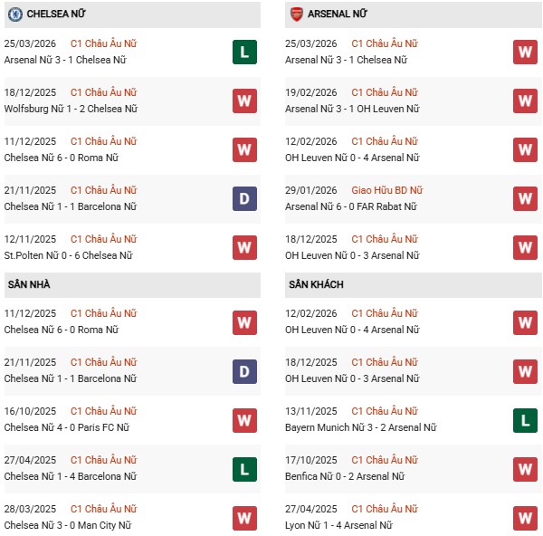Viewport: 543px width, 536px height.
Task: Click W badge for Wolfsburg Nữ vs Chelsea Nữ
Action: 244,100
